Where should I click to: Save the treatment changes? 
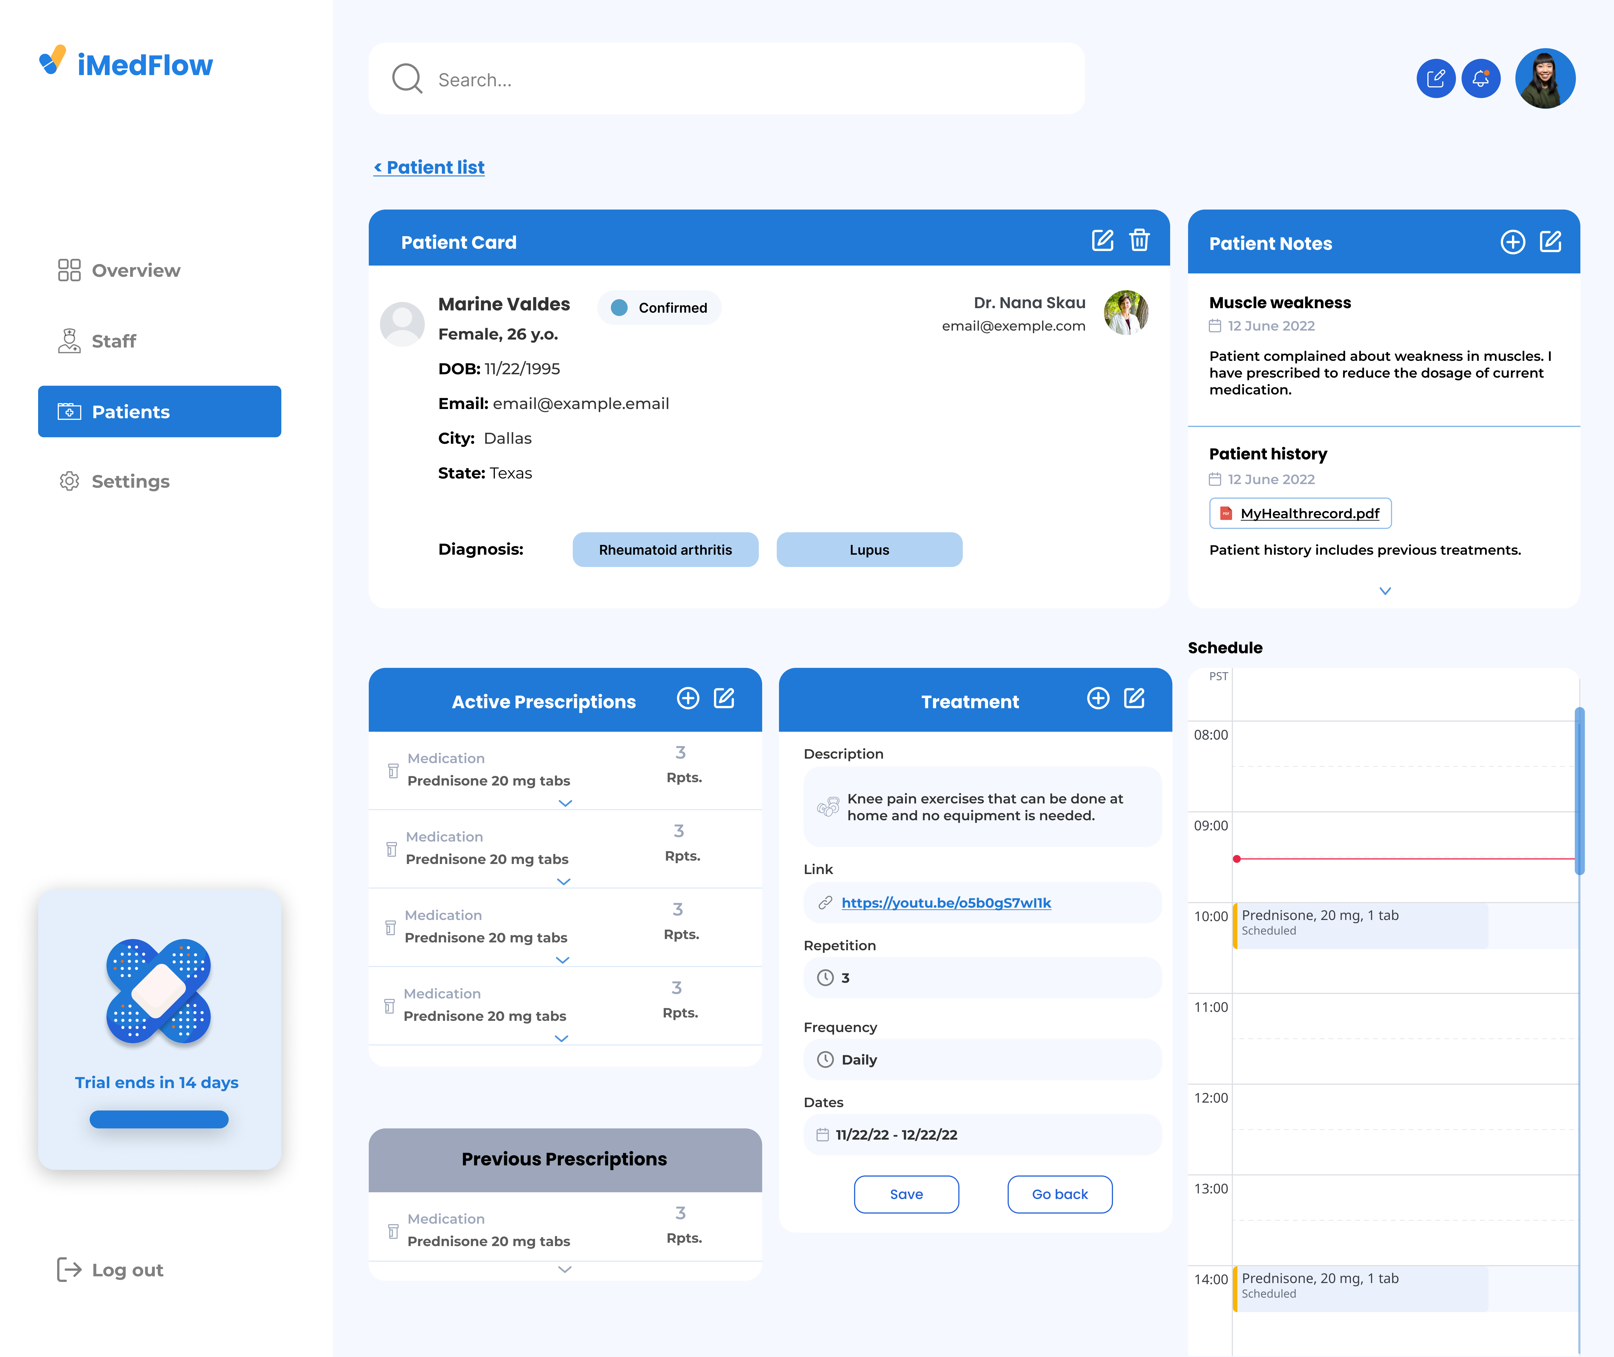point(906,1194)
